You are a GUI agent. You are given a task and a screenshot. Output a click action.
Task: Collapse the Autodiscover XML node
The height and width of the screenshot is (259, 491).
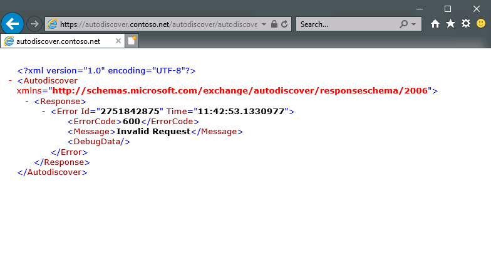tap(10, 80)
